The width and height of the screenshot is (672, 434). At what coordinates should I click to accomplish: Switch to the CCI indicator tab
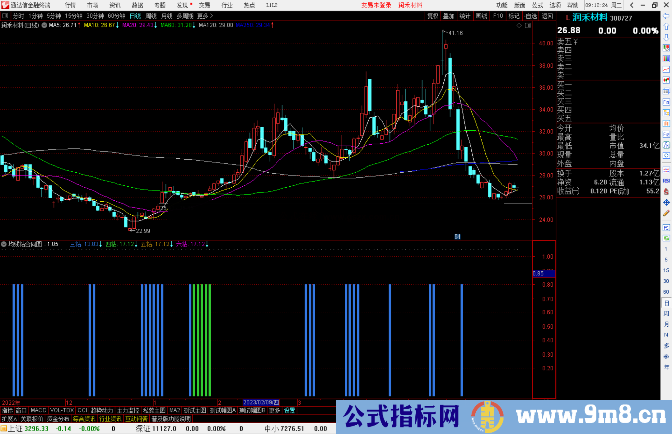[82, 410]
